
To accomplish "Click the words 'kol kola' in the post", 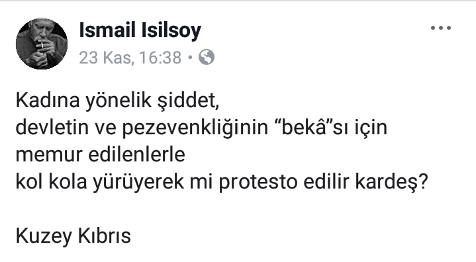I will pyautogui.click(x=51, y=181).
